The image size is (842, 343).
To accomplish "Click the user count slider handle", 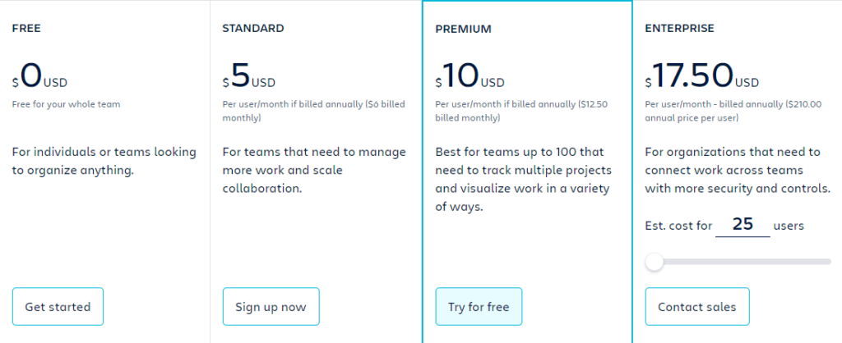I will (654, 262).
